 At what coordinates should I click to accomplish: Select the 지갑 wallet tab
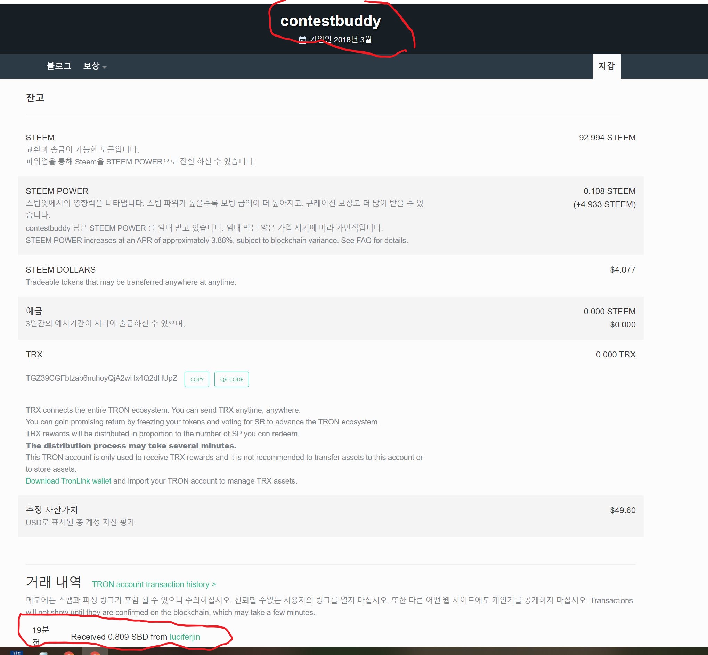[606, 66]
